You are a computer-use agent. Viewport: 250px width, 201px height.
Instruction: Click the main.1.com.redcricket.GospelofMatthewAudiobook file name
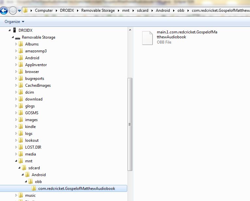187,34
